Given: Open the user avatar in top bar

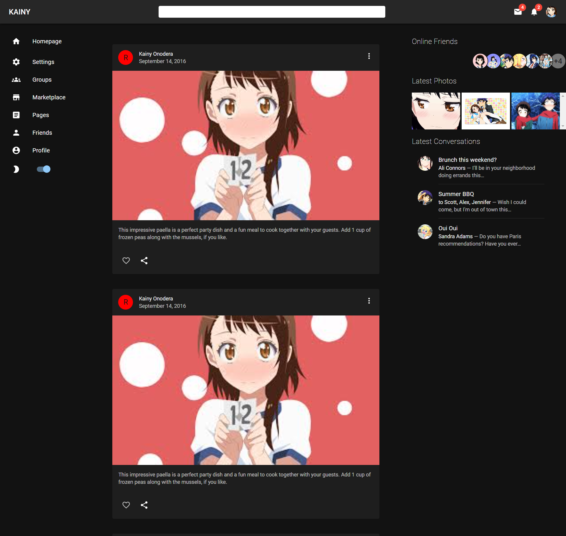Looking at the screenshot, I should point(551,12).
